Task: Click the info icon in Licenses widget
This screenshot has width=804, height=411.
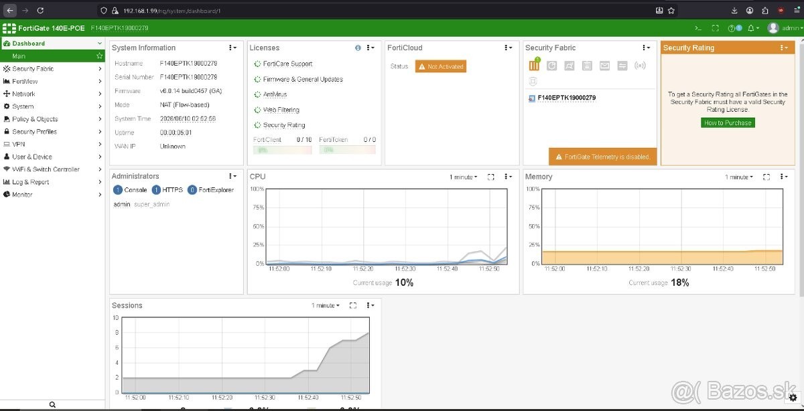Action: pos(358,48)
